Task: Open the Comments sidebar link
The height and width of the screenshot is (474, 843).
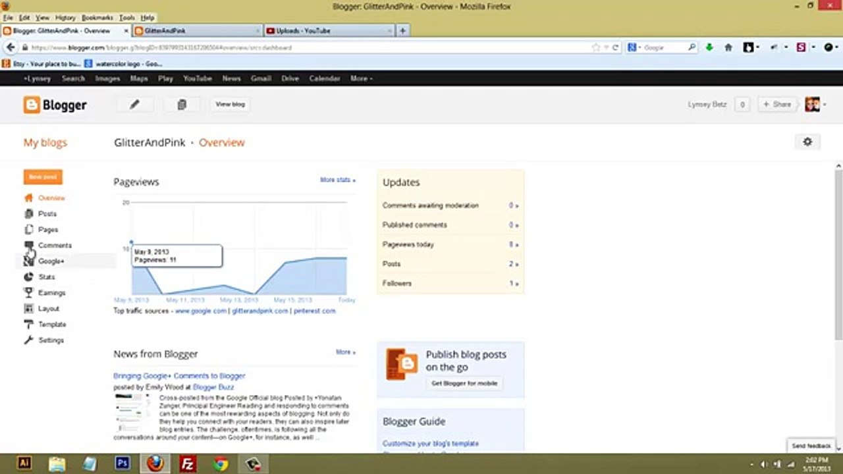Action: (x=55, y=245)
